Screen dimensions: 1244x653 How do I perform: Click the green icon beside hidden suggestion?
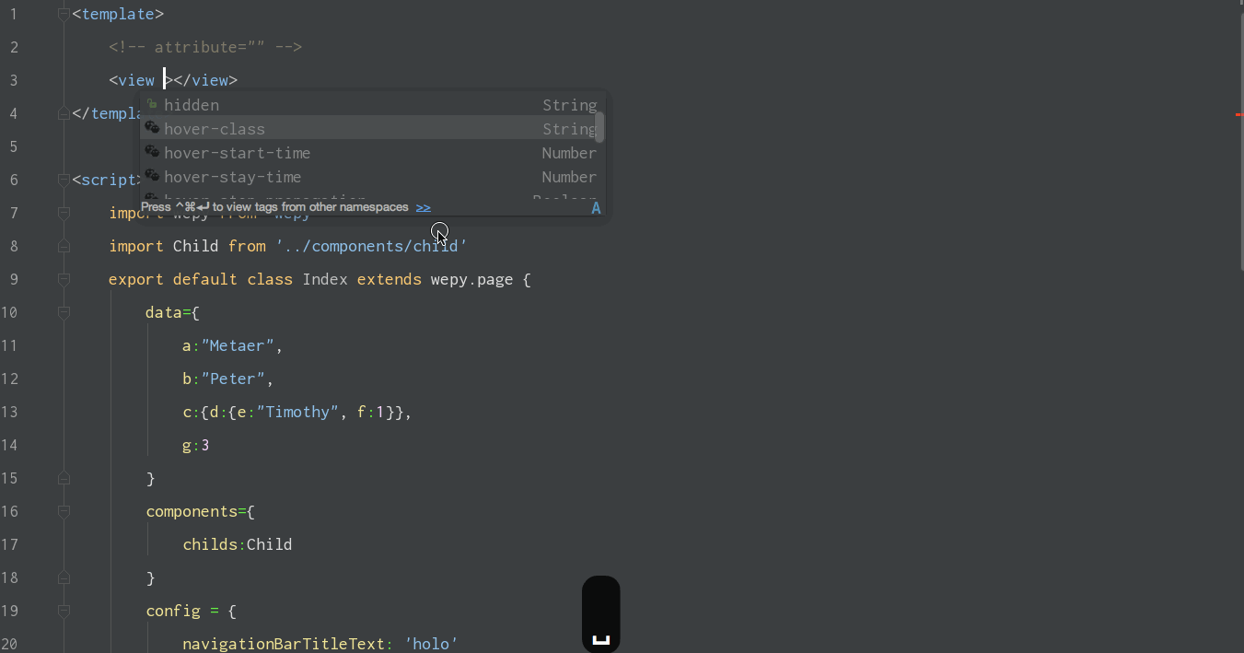152,104
